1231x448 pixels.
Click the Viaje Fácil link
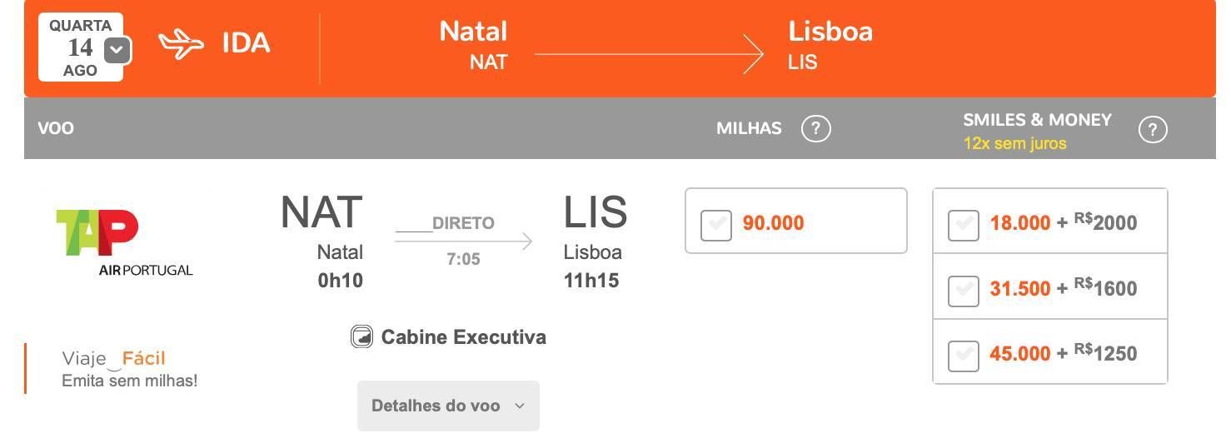click(x=113, y=359)
